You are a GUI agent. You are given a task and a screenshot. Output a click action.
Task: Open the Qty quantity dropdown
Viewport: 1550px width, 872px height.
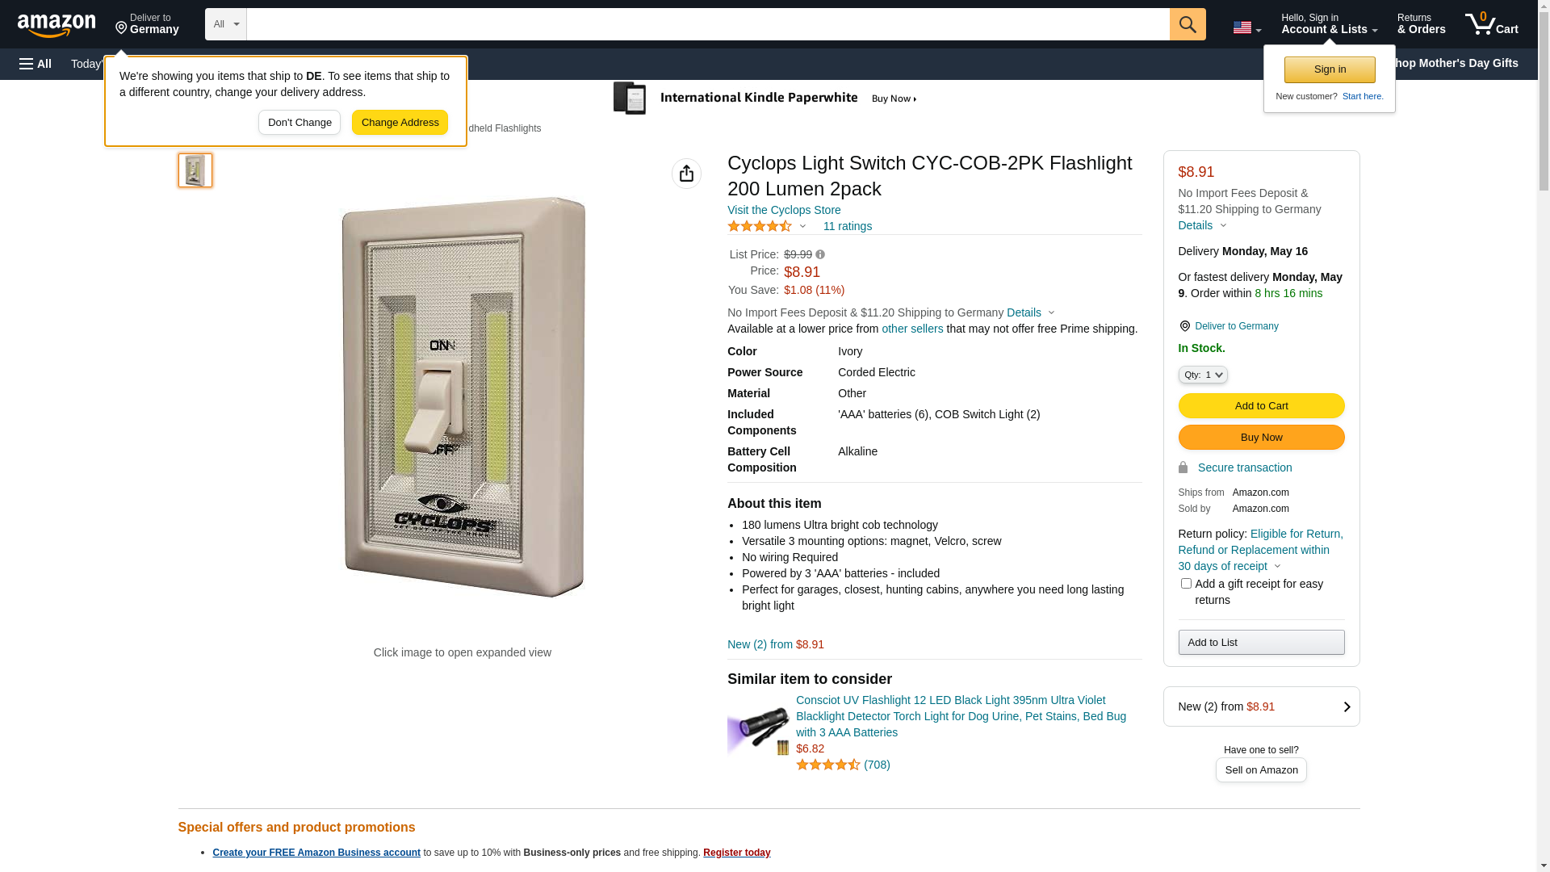(1203, 375)
